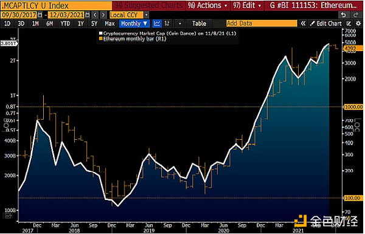365x234 pixels.
Task: Switch to Table view
Action: 200,24
